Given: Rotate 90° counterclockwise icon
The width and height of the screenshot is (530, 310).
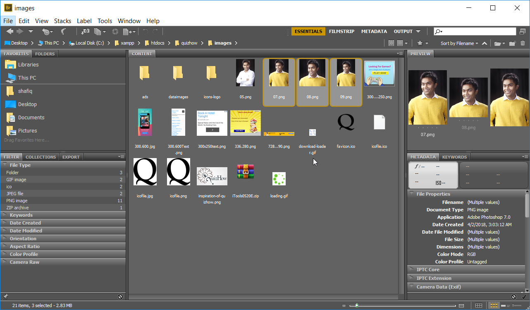Looking at the screenshot, I should click(145, 31).
